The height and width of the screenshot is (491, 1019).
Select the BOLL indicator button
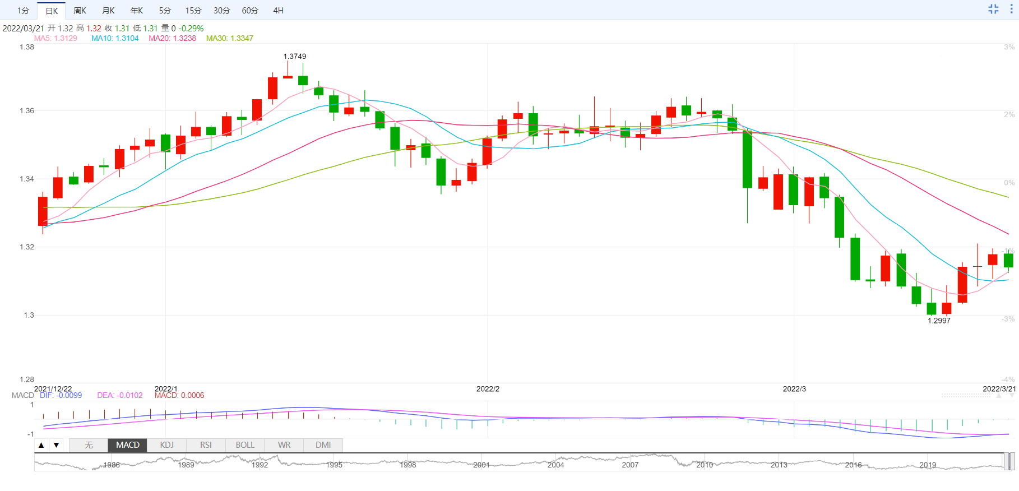(245, 445)
